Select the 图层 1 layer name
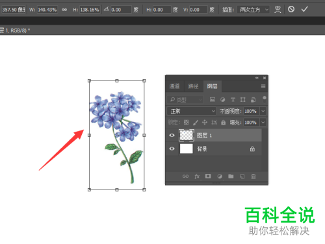This screenshot has width=325, height=244. point(204,136)
